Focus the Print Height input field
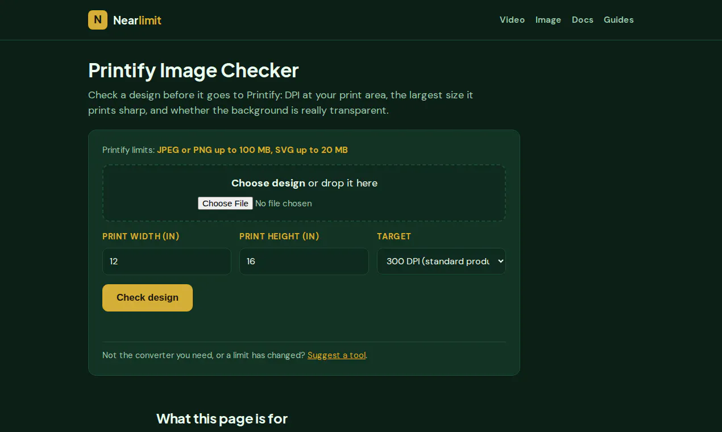Screen dimensions: 722x432 coord(304,261)
